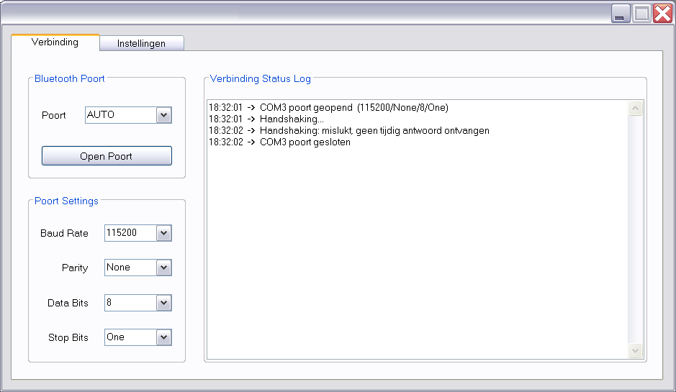
Task: Expand the Parity dropdown arrow
Action: (164, 268)
